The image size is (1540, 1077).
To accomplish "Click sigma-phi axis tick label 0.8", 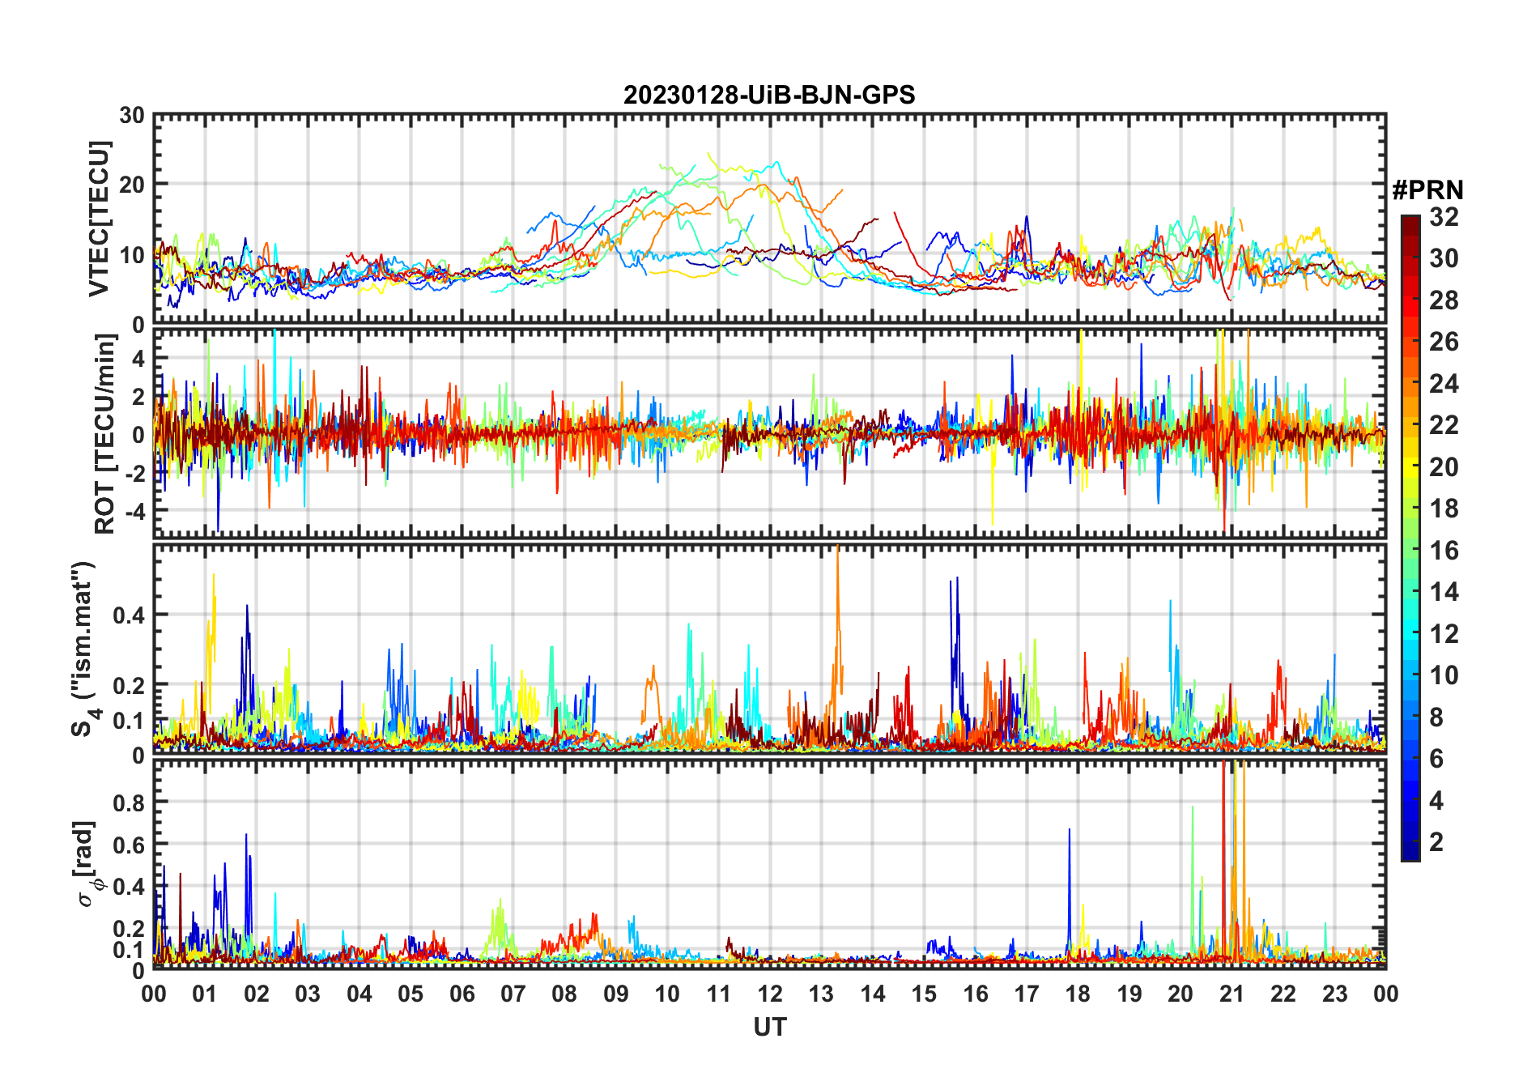I will pos(130,802).
